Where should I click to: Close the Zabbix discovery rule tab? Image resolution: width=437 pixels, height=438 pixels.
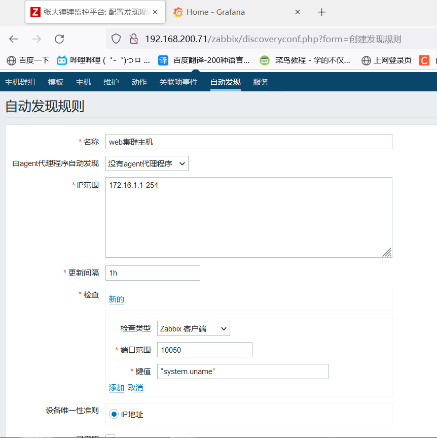pyautogui.click(x=156, y=12)
